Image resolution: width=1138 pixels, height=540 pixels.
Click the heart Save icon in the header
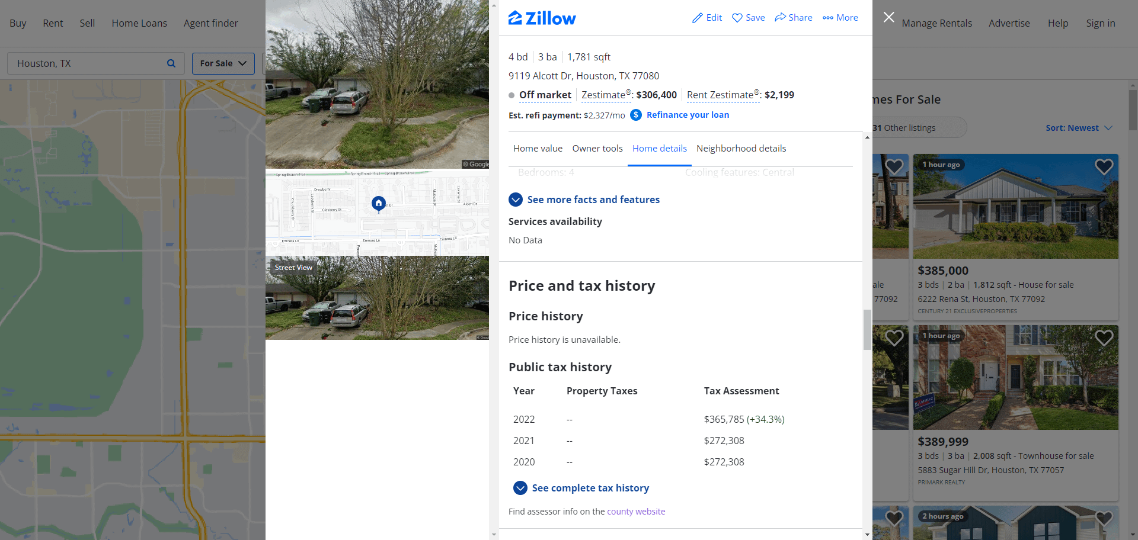click(737, 18)
